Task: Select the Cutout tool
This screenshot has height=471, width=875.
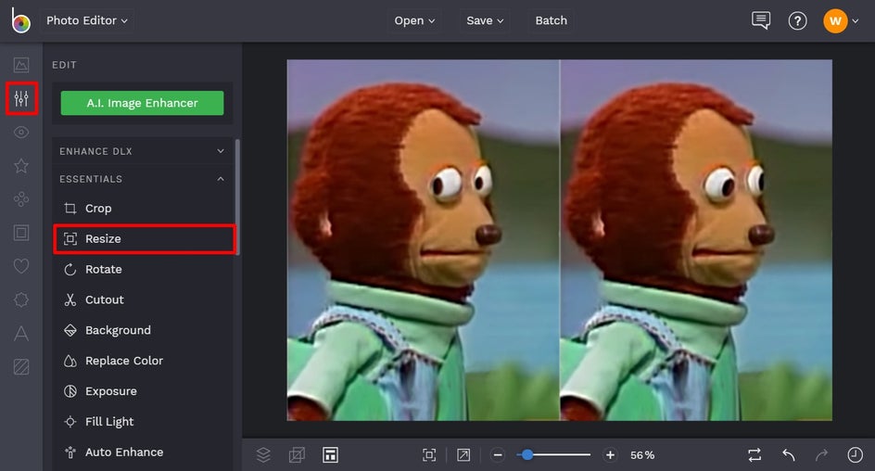Action: pyautogui.click(x=143, y=299)
